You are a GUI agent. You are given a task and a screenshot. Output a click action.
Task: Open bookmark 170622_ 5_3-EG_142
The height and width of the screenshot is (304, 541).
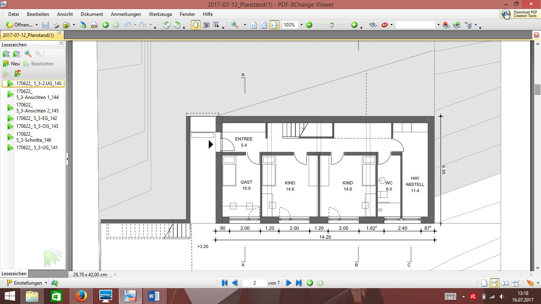pos(36,118)
